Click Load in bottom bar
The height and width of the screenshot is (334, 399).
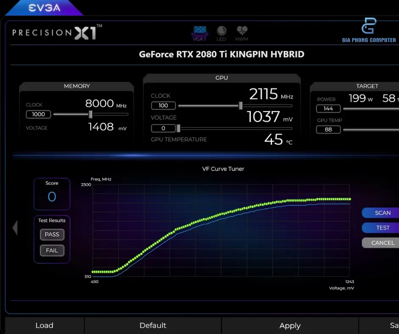(x=44, y=326)
